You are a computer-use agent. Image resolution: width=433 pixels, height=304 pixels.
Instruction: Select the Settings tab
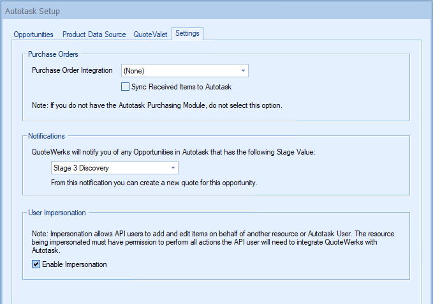(x=187, y=34)
